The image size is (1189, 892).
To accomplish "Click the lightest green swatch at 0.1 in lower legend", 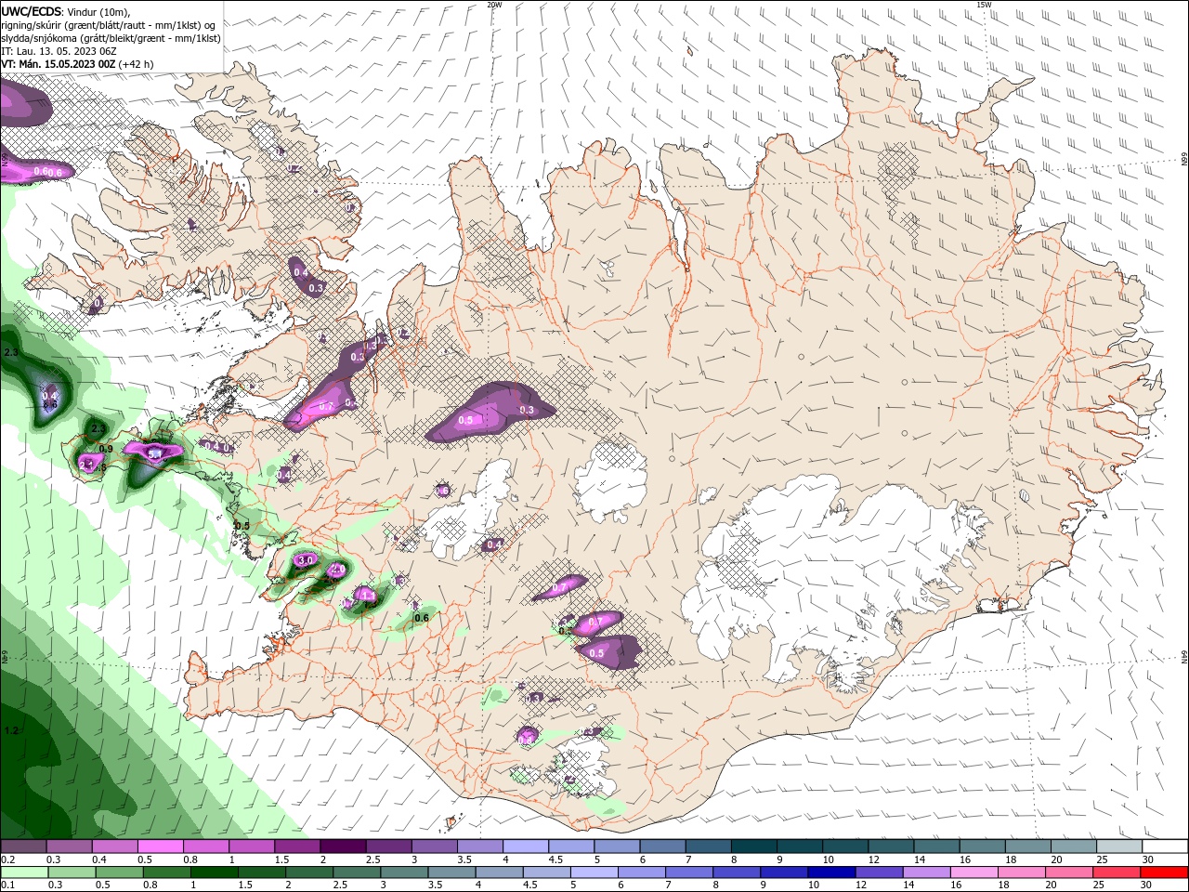I will (23, 872).
